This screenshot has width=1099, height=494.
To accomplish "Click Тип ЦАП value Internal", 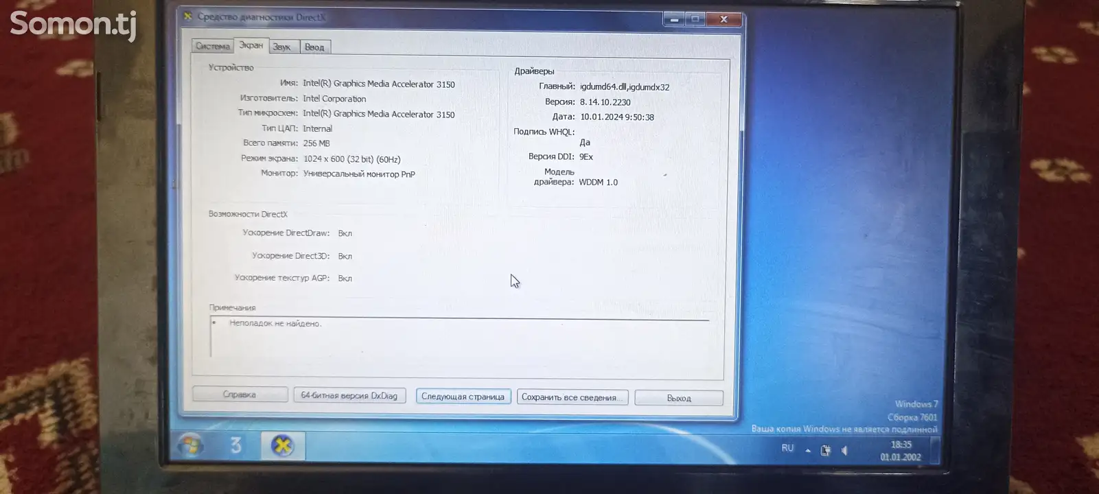I will click(x=317, y=129).
